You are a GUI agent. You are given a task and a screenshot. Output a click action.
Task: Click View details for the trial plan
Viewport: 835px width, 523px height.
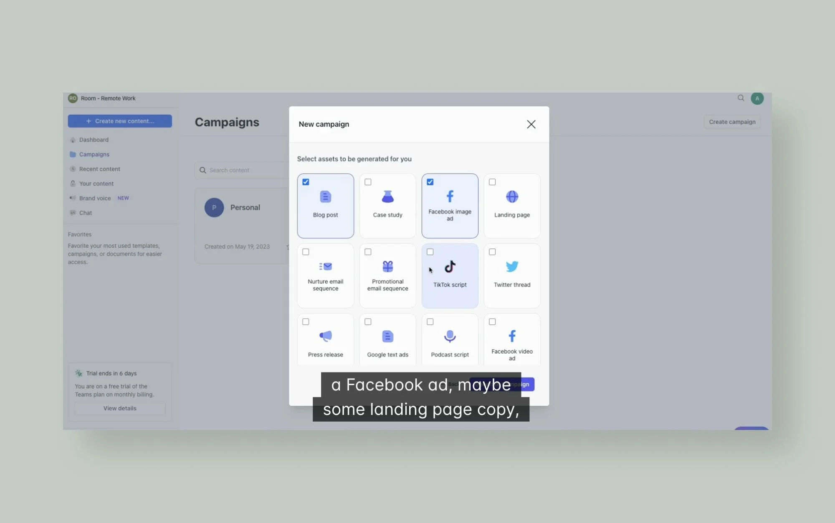[120, 408]
